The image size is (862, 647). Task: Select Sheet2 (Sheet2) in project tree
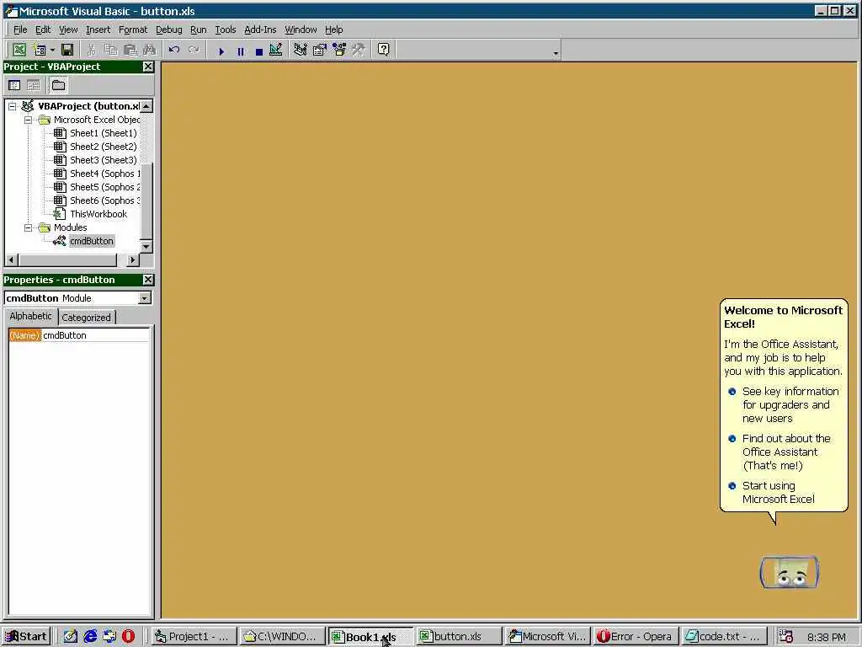click(103, 147)
